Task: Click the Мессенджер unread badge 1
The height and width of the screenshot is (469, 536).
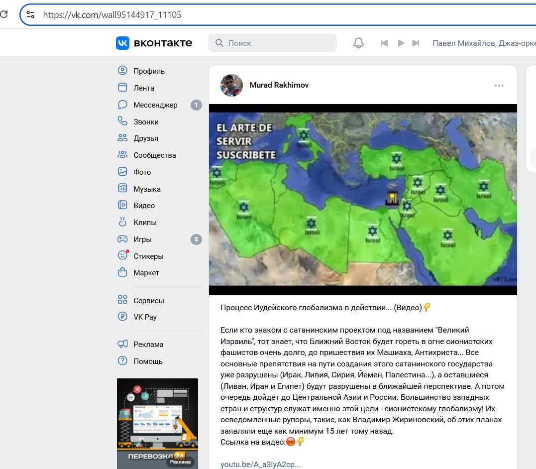Action: (196, 105)
